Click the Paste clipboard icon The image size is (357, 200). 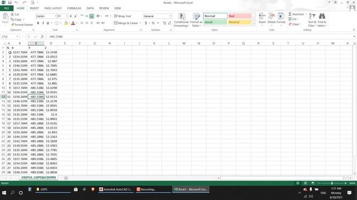pyautogui.click(x=6, y=16)
